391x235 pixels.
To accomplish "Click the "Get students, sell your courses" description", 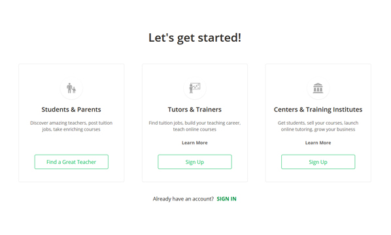I will tap(318, 126).
